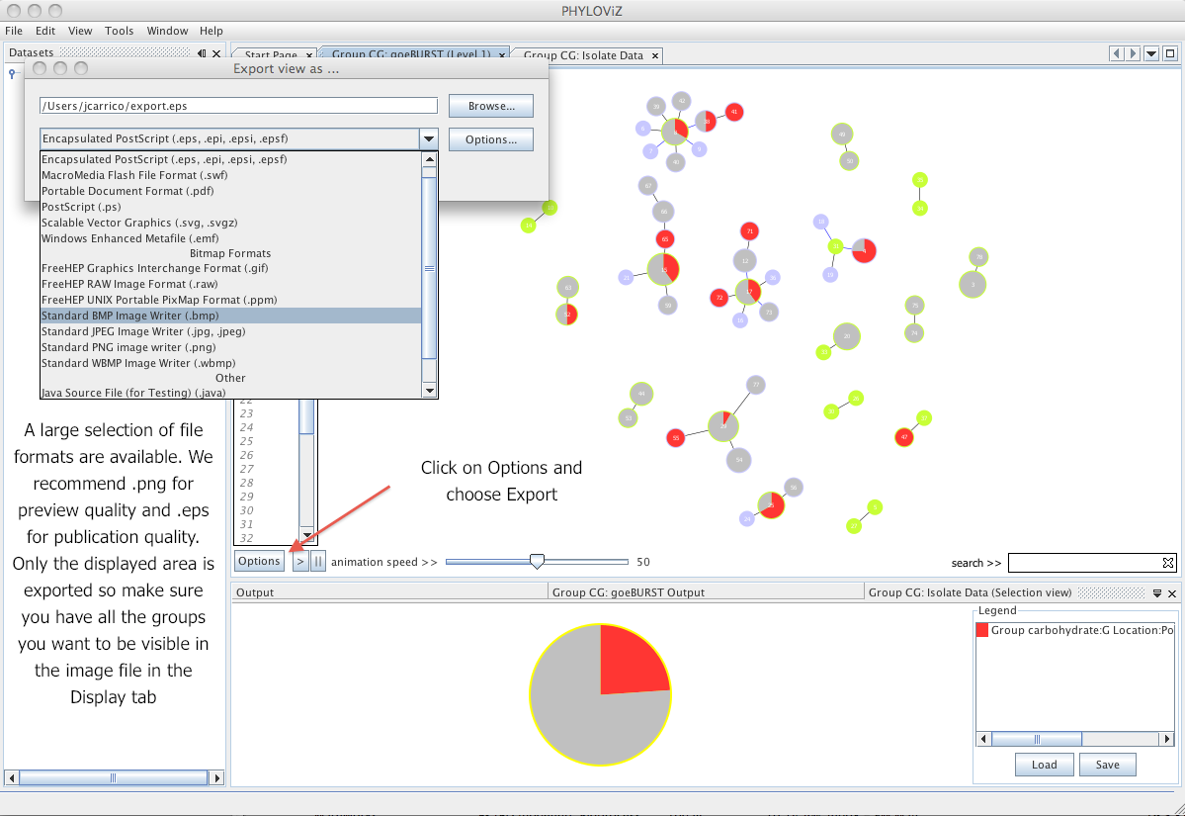Close the Group CG: Isolate Data tab

tap(655, 55)
